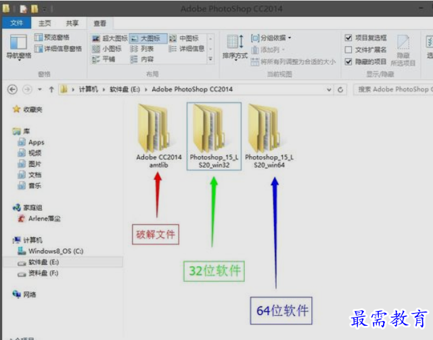Refresh the current folder
The height and width of the screenshot is (340, 433).
(340, 90)
